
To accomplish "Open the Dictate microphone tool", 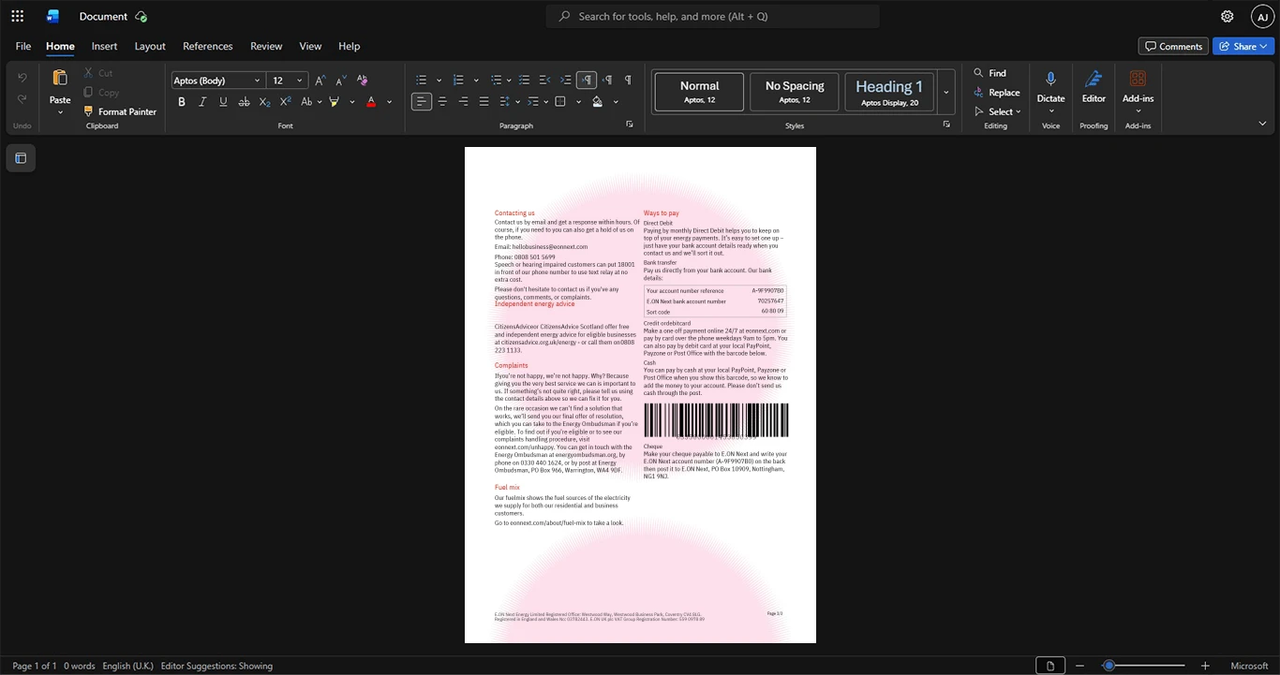I will (x=1050, y=91).
